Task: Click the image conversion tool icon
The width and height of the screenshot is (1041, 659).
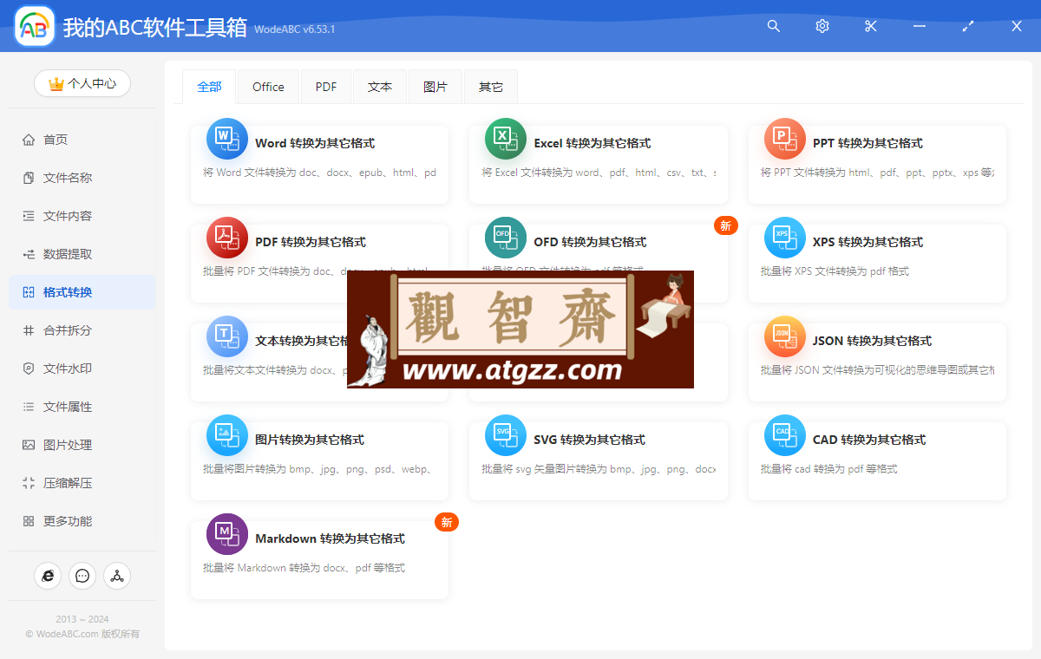Action: tap(227, 435)
